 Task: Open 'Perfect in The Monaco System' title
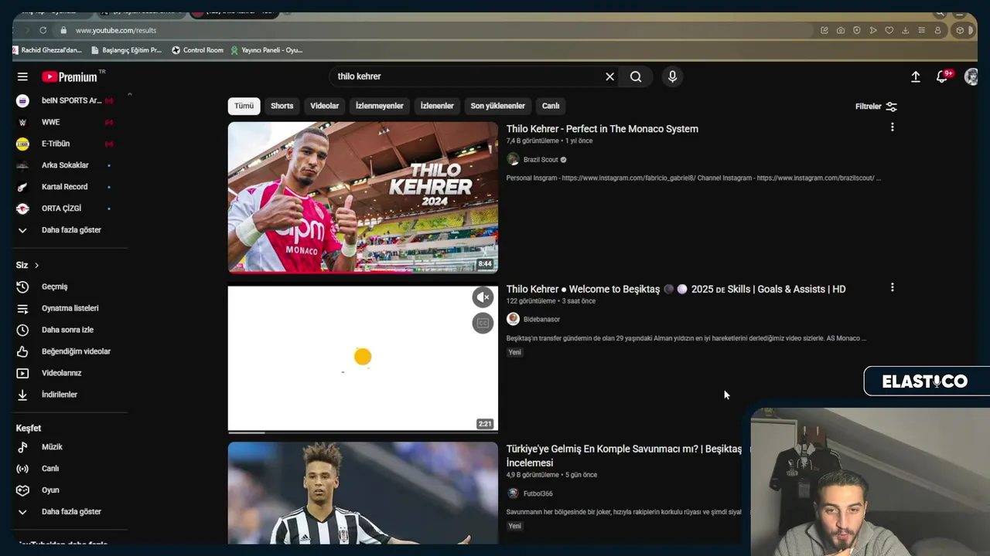pyautogui.click(x=602, y=129)
